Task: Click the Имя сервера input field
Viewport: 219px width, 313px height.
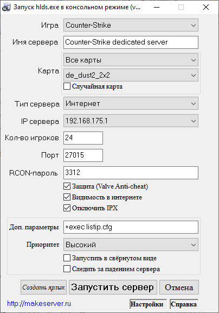Action: click(131, 42)
